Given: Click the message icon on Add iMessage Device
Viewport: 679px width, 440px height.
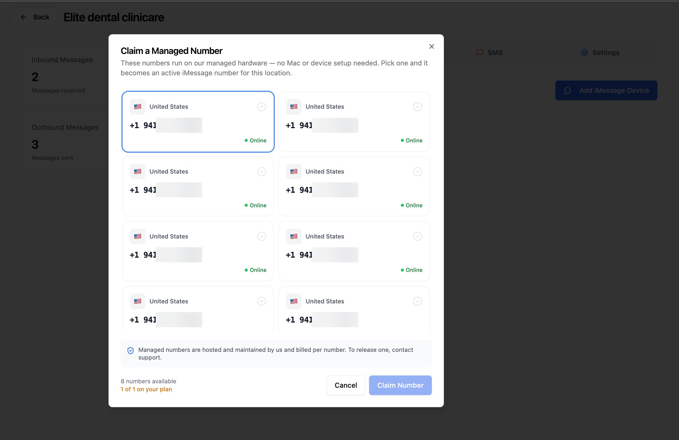Looking at the screenshot, I should pyautogui.click(x=567, y=90).
